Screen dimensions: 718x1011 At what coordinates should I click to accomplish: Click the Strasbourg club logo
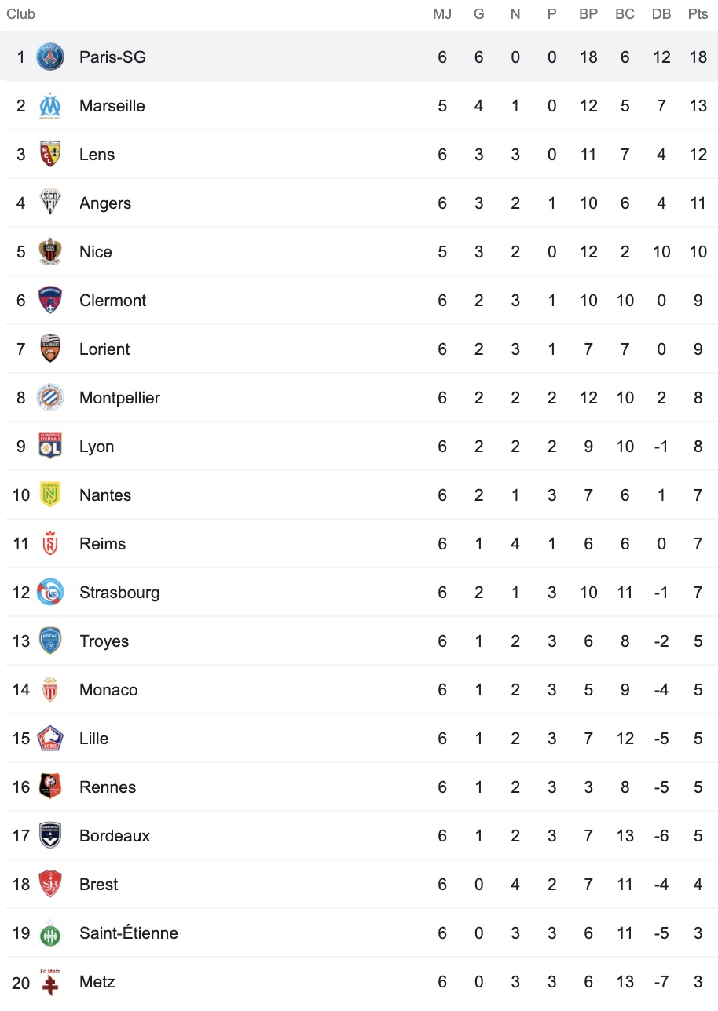50,593
